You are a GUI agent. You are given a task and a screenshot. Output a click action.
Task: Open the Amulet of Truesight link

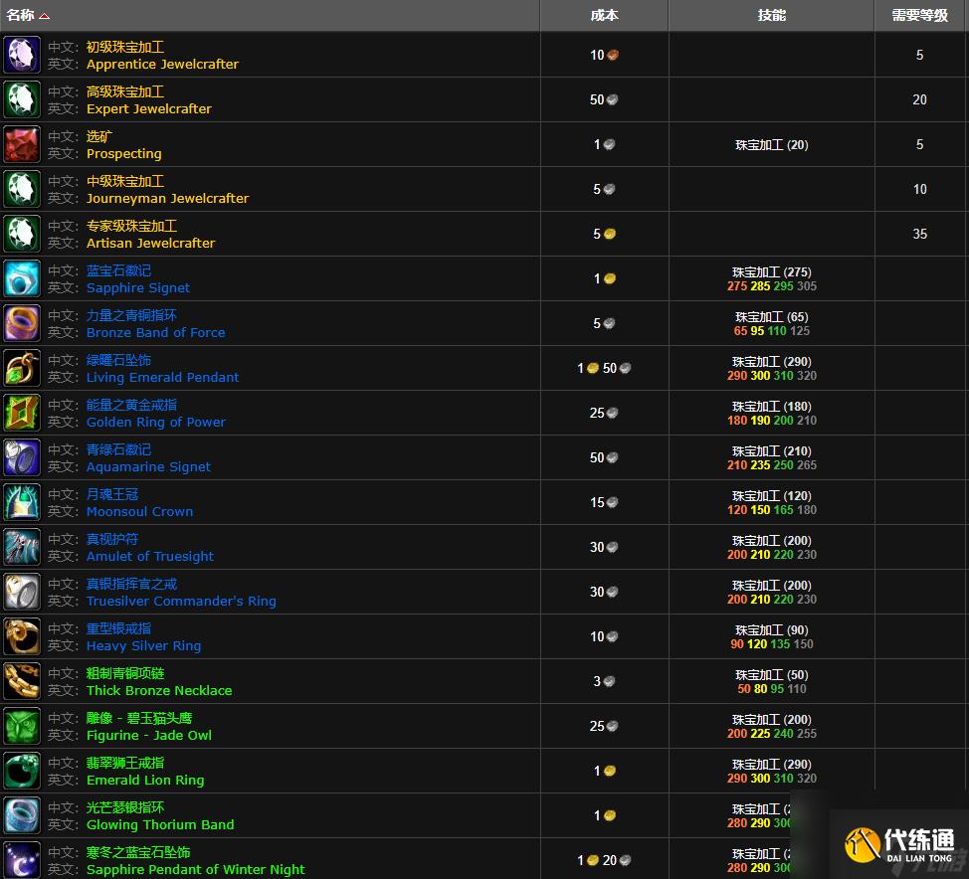pos(149,556)
